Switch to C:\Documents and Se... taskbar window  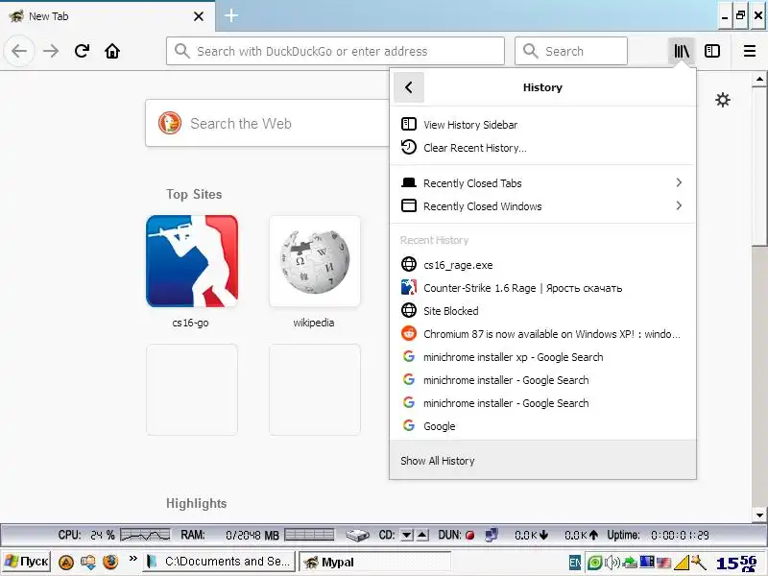[x=219, y=562]
